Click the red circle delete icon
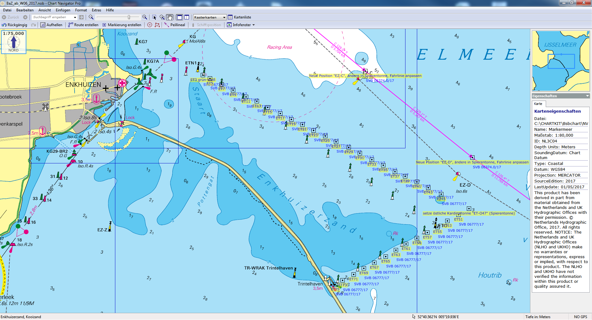The height and width of the screenshot is (320, 592). pyautogui.click(x=150, y=25)
